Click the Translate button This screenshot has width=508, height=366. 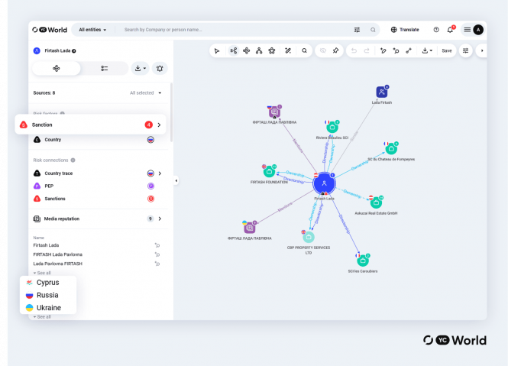click(x=405, y=30)
